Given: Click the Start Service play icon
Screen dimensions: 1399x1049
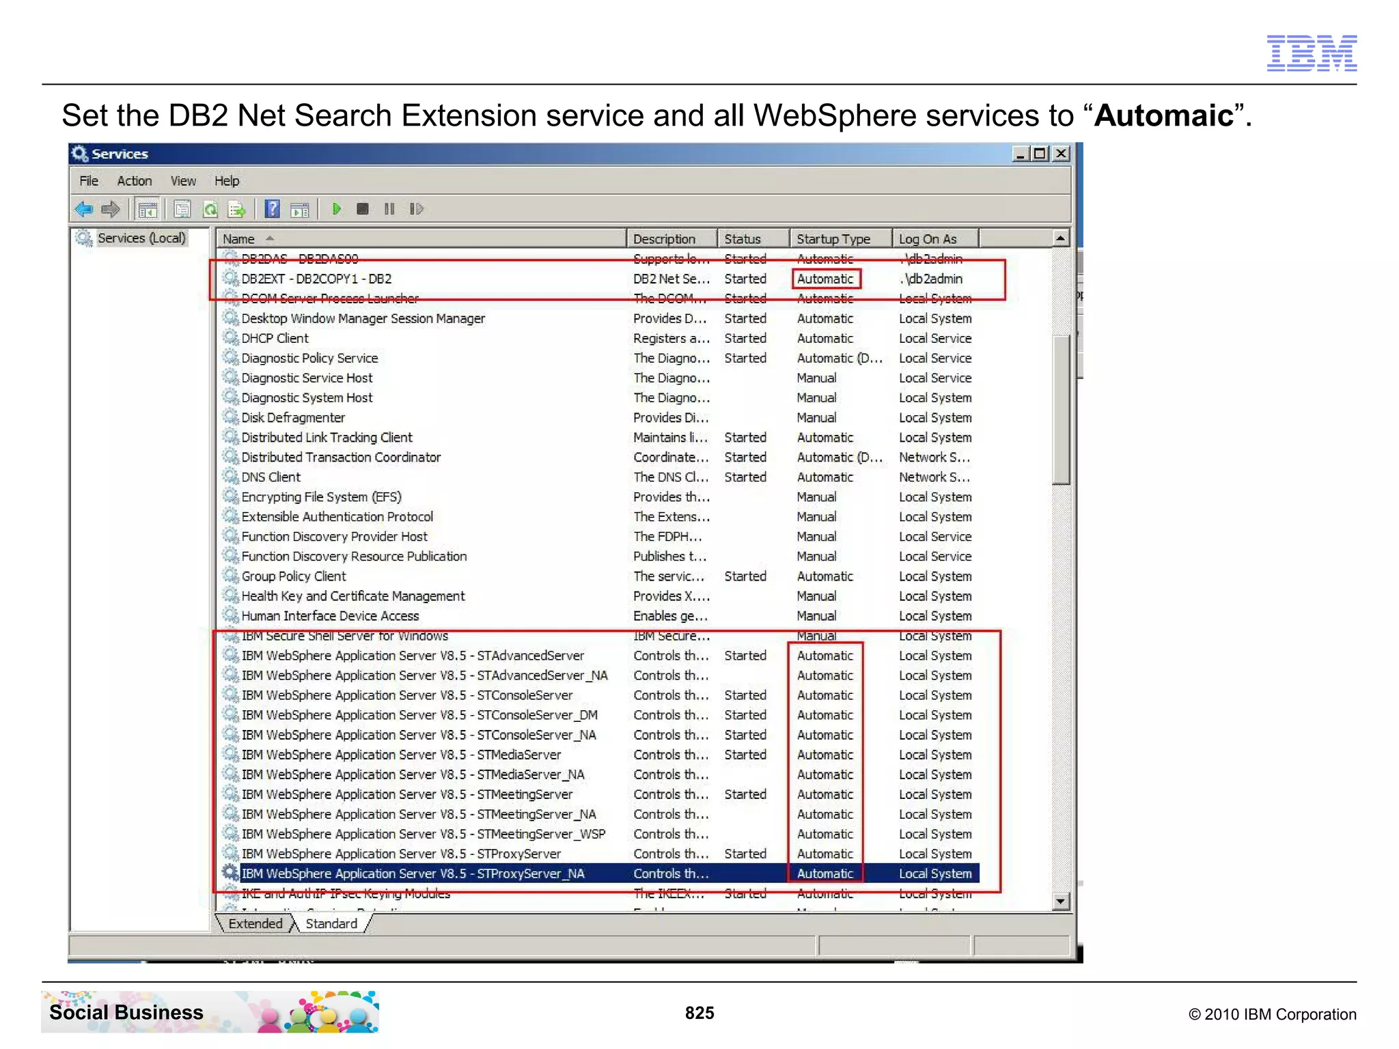Looking at the screenshot, I should [x=336, y=209].
